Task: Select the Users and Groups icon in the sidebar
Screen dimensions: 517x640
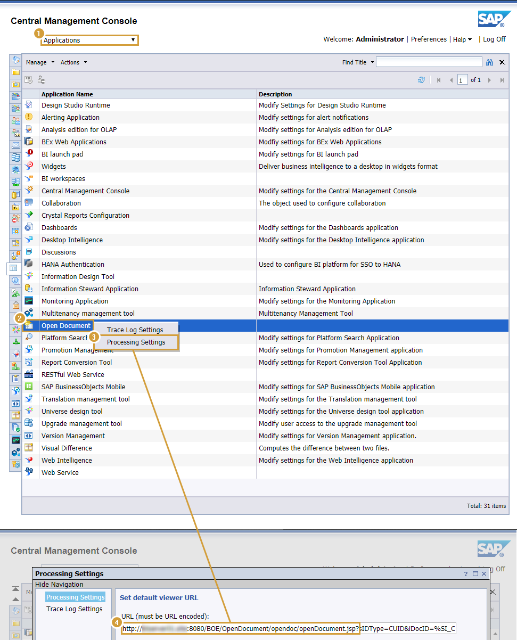Action: coord(15,121)
